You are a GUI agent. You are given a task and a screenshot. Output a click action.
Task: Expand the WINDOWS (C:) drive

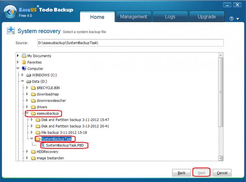(22, 75)
